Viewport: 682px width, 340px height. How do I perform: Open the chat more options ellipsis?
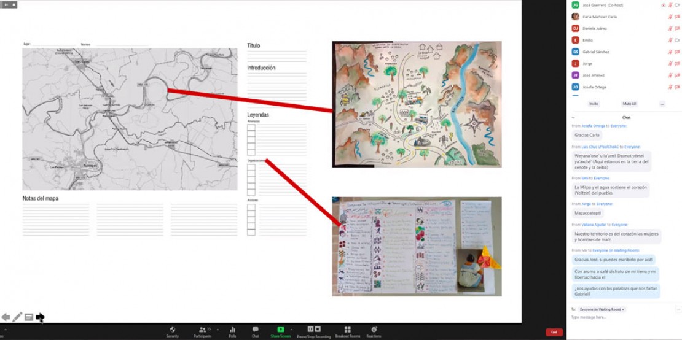678,309
